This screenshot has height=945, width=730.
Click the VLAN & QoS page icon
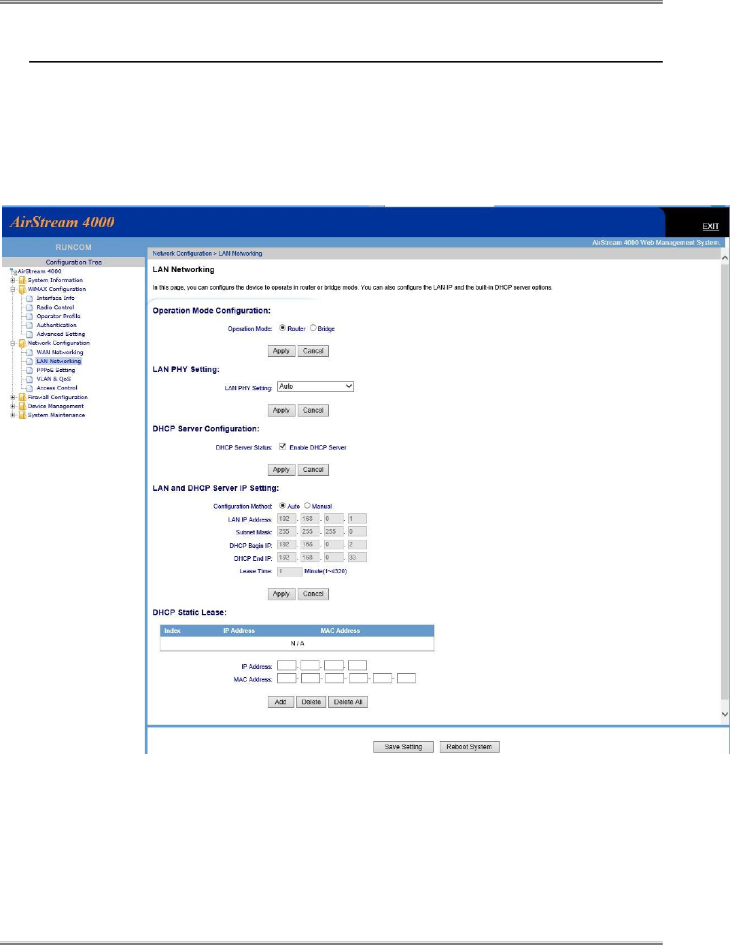30,379
